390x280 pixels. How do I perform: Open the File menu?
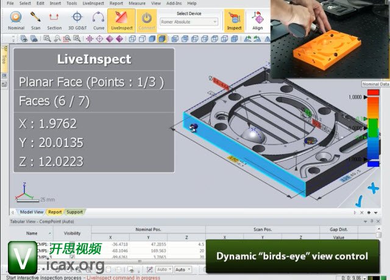point(10,3)
